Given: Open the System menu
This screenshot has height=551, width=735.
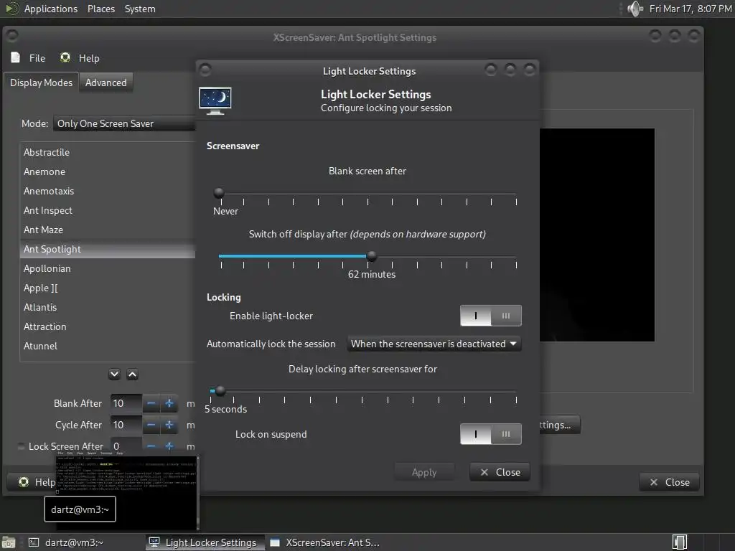Looking at the screenshot, I should point(140,9).
